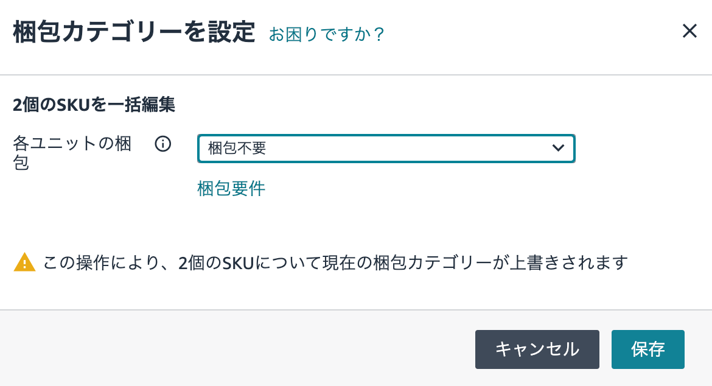
Task: Click the yellow warning triangle icon
Action: click(x=24, y=262)
